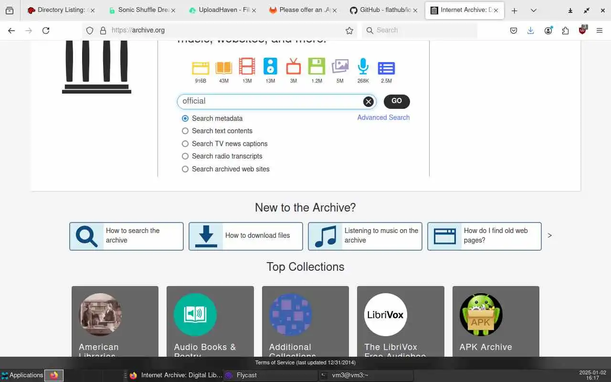Viewport: 611px width, 382px height.
Task: Open the LibriVox Free Audiobook tile
Action: pos(400,321)
